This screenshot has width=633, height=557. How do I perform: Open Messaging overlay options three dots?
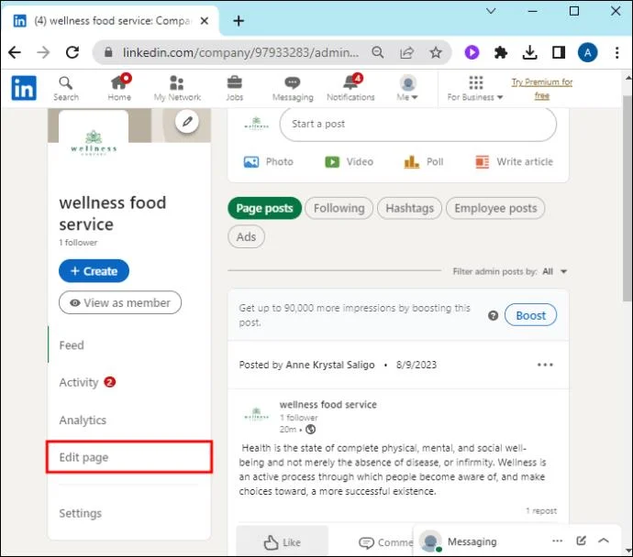(x=558, y=541)
